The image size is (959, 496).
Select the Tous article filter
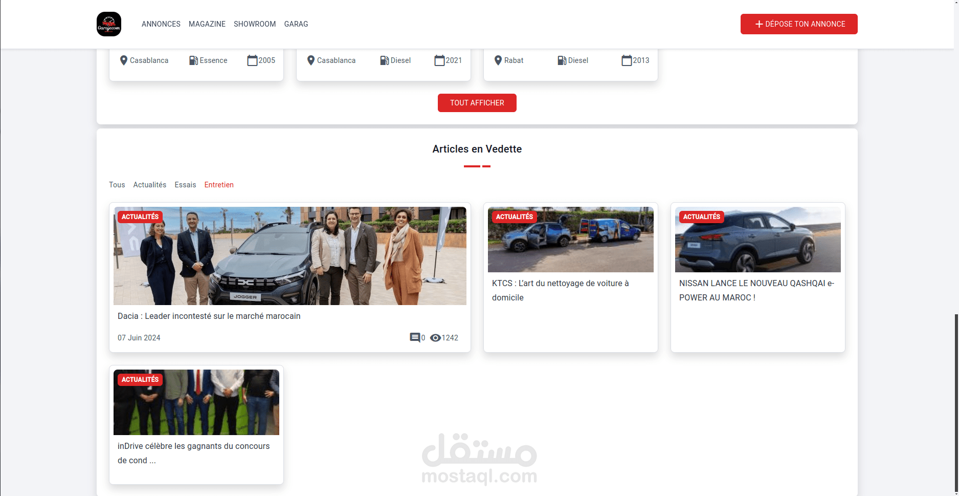coord(117,185)
